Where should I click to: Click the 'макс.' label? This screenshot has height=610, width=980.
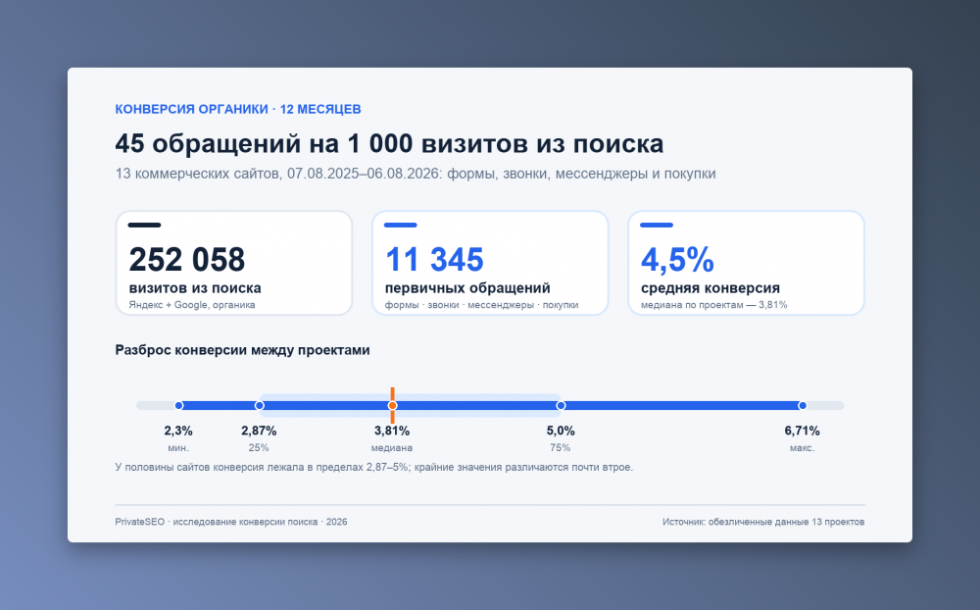(802, 448)
